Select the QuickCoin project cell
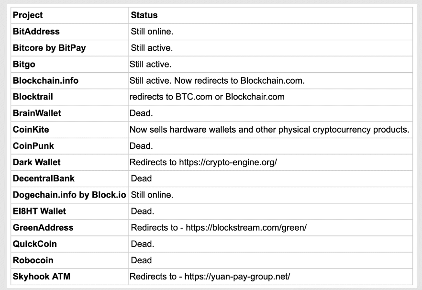The width and height of the screenshot is (422, 290). pos(34,244)
